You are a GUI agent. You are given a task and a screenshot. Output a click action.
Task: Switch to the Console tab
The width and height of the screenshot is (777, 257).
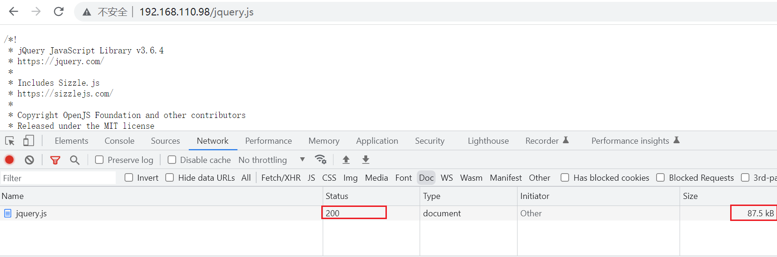[119, 141]
